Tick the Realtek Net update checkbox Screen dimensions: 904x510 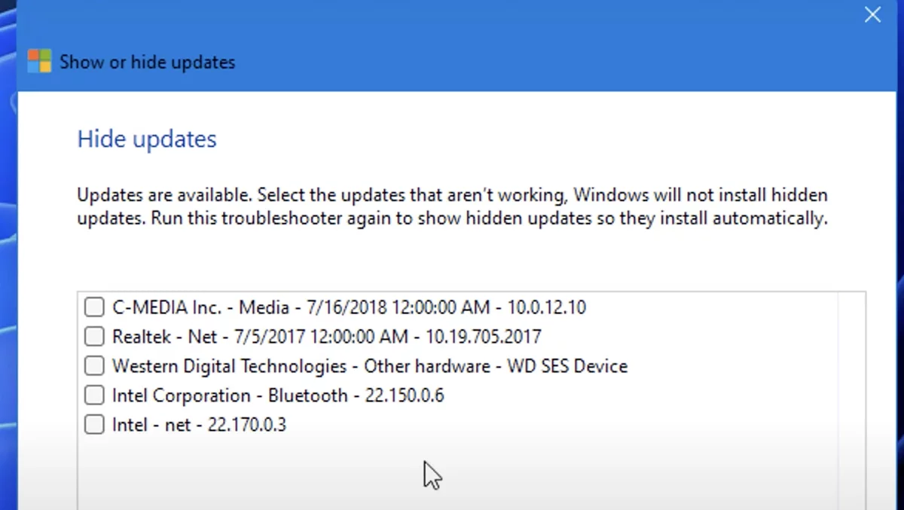94,336
